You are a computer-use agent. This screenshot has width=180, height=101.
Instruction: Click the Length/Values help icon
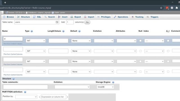coord(63,31)
